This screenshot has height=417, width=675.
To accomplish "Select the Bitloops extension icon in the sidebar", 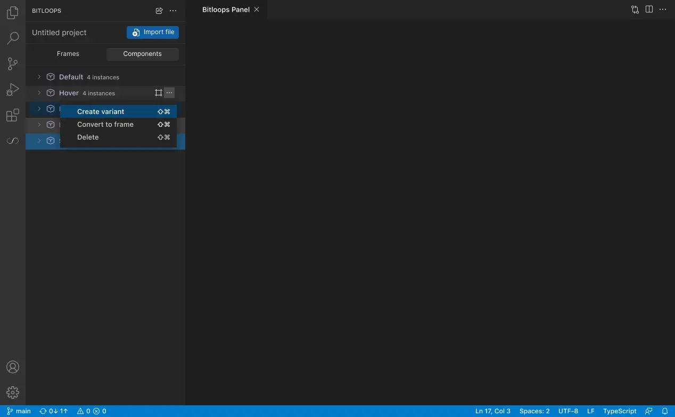I will (x=12, y=141).
